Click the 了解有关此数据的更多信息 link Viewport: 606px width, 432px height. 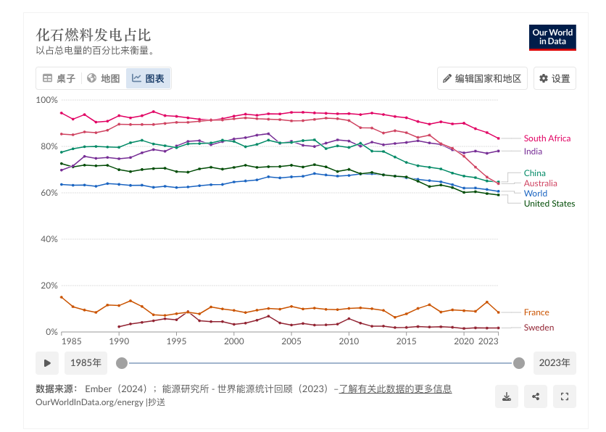395,389
